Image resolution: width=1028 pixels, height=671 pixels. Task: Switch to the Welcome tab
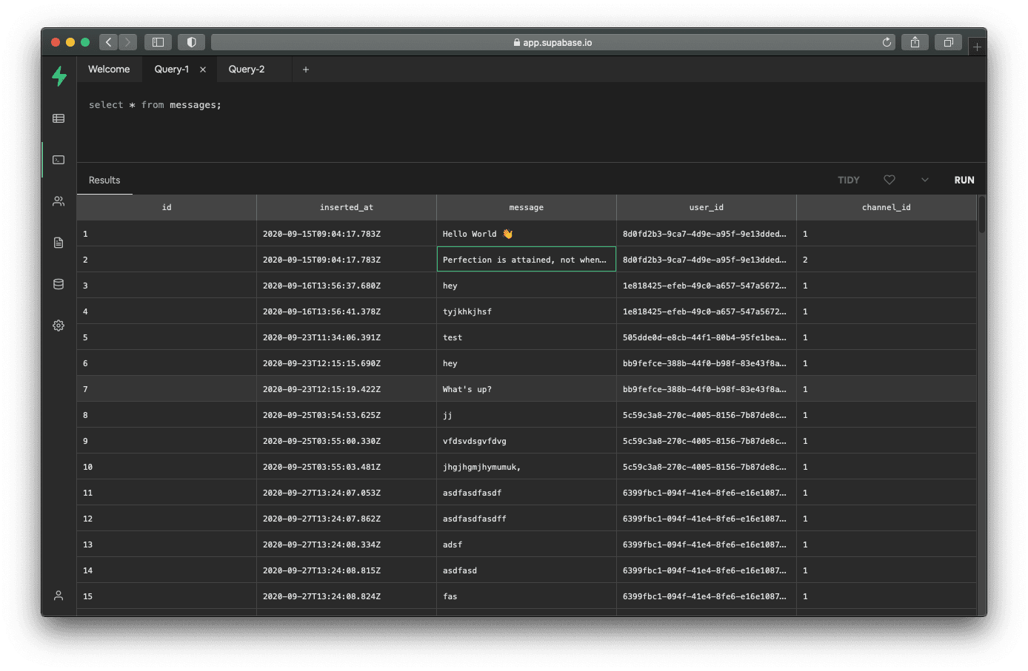point(109,70)
